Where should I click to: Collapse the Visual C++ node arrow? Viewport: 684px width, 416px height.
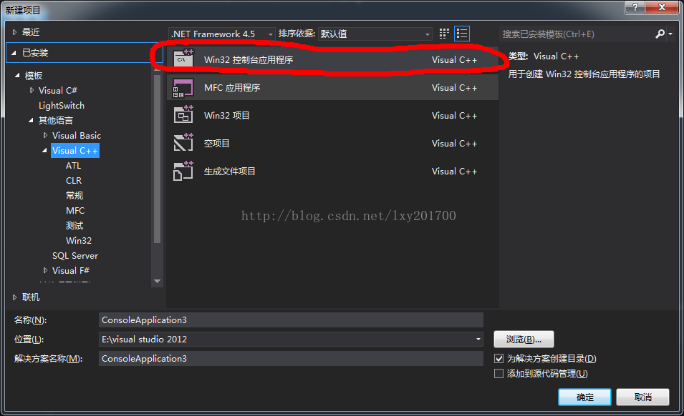(45, 150)
